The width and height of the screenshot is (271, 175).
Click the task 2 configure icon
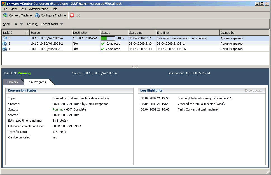[x=5, y=44]
